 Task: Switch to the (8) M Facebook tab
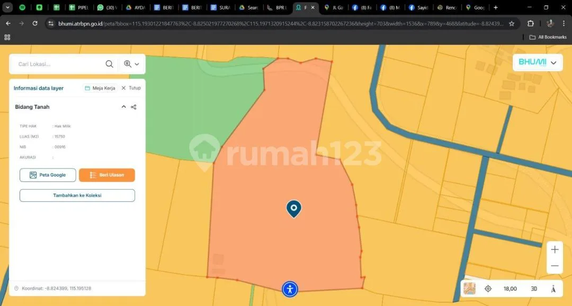(390, 7)
